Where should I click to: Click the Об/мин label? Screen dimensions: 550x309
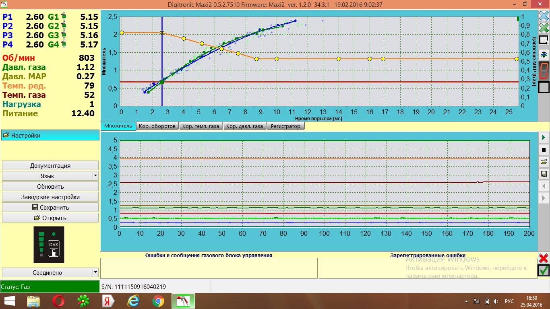pyautogui.click(x=19, y=58)
